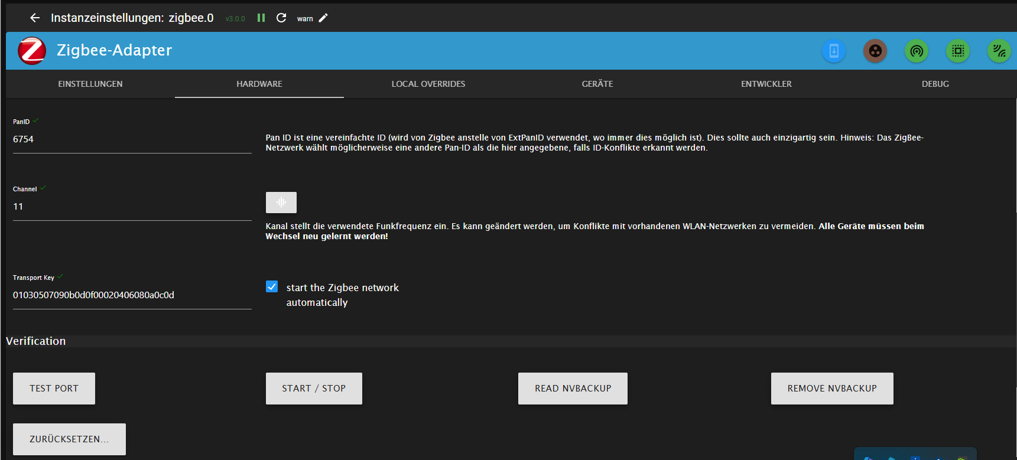Restart the zigbee.0 instance
1017x460 pixels.
[x=281, y=18]
